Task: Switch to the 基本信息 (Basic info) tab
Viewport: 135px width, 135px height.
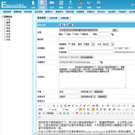Action: [41, 18]
